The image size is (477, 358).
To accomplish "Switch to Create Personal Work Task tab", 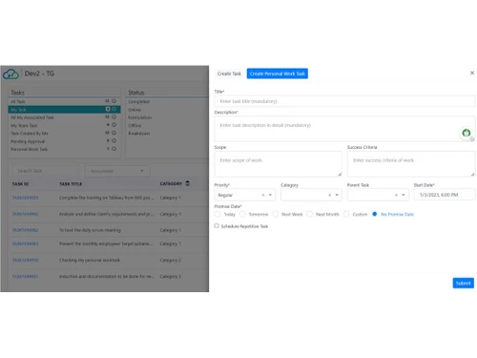I will click(278, 74).
